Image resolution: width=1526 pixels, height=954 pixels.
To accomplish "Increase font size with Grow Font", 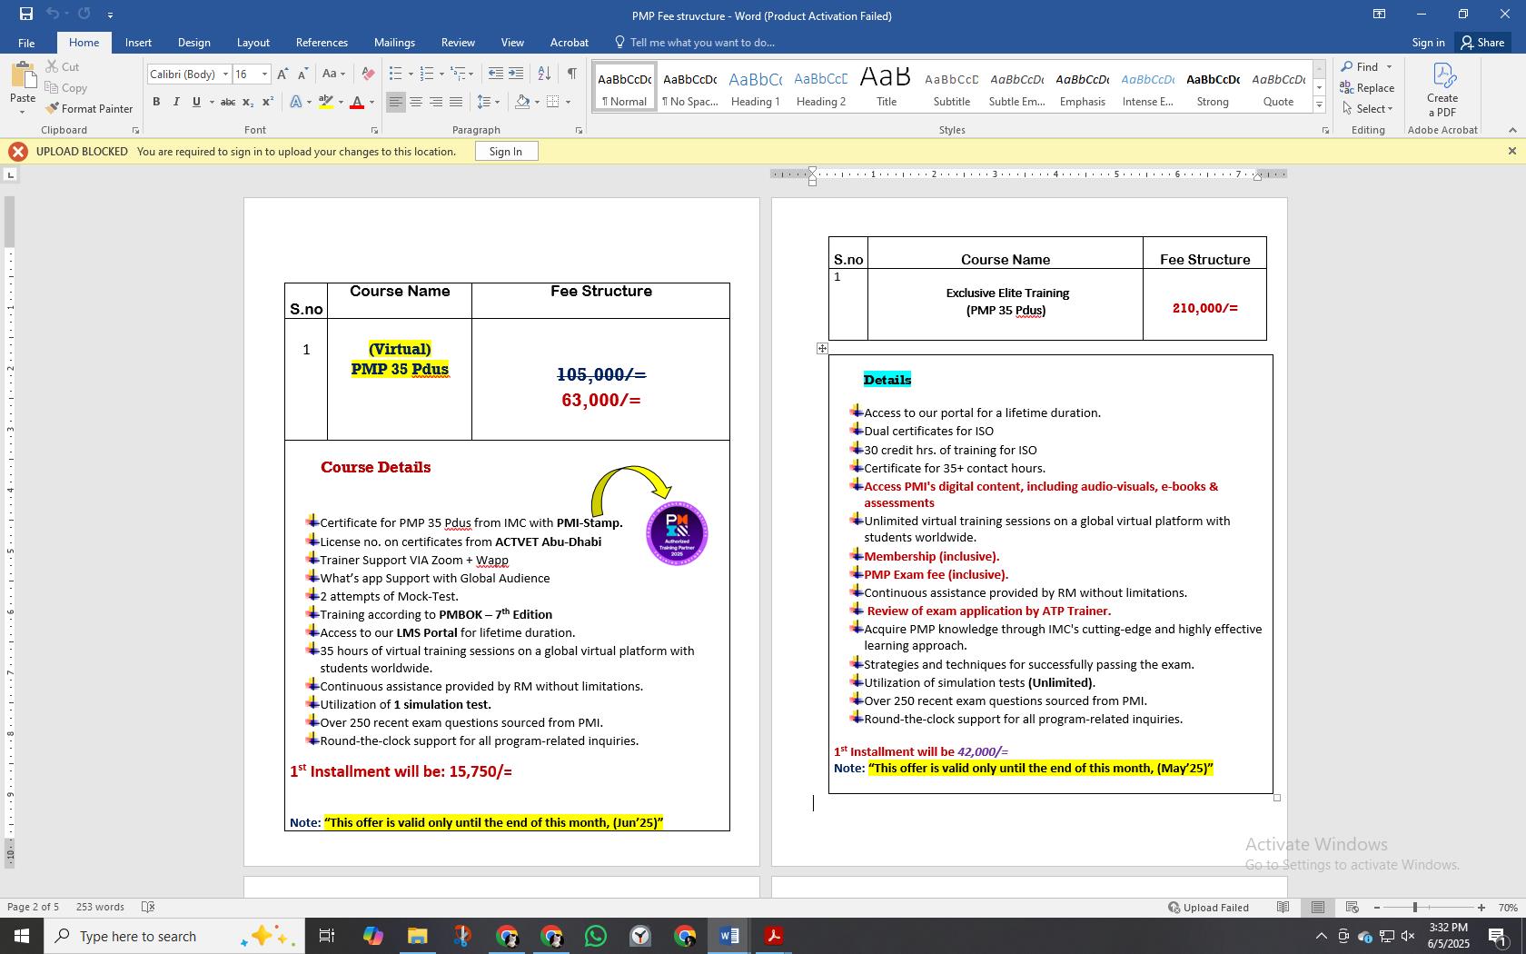I will (282, 74).
